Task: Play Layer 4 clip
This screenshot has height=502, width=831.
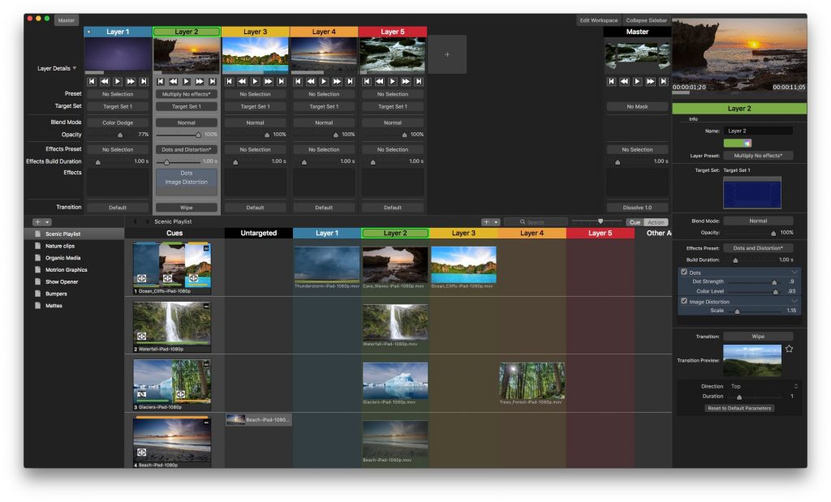Action: coord(324,82)
